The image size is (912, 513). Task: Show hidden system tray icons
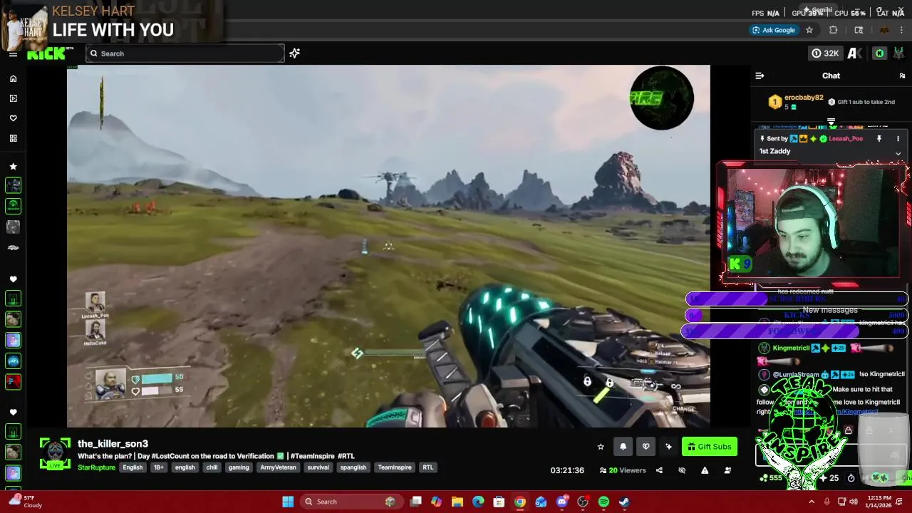(x=811, y=502)
